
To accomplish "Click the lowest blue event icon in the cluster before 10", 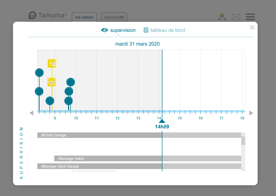I will point(69,101).
